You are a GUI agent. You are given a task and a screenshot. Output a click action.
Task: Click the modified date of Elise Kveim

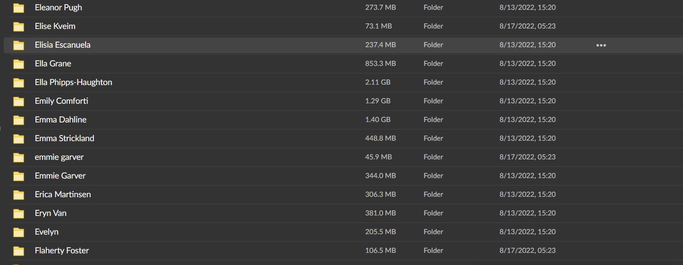(x=527, y=26)
